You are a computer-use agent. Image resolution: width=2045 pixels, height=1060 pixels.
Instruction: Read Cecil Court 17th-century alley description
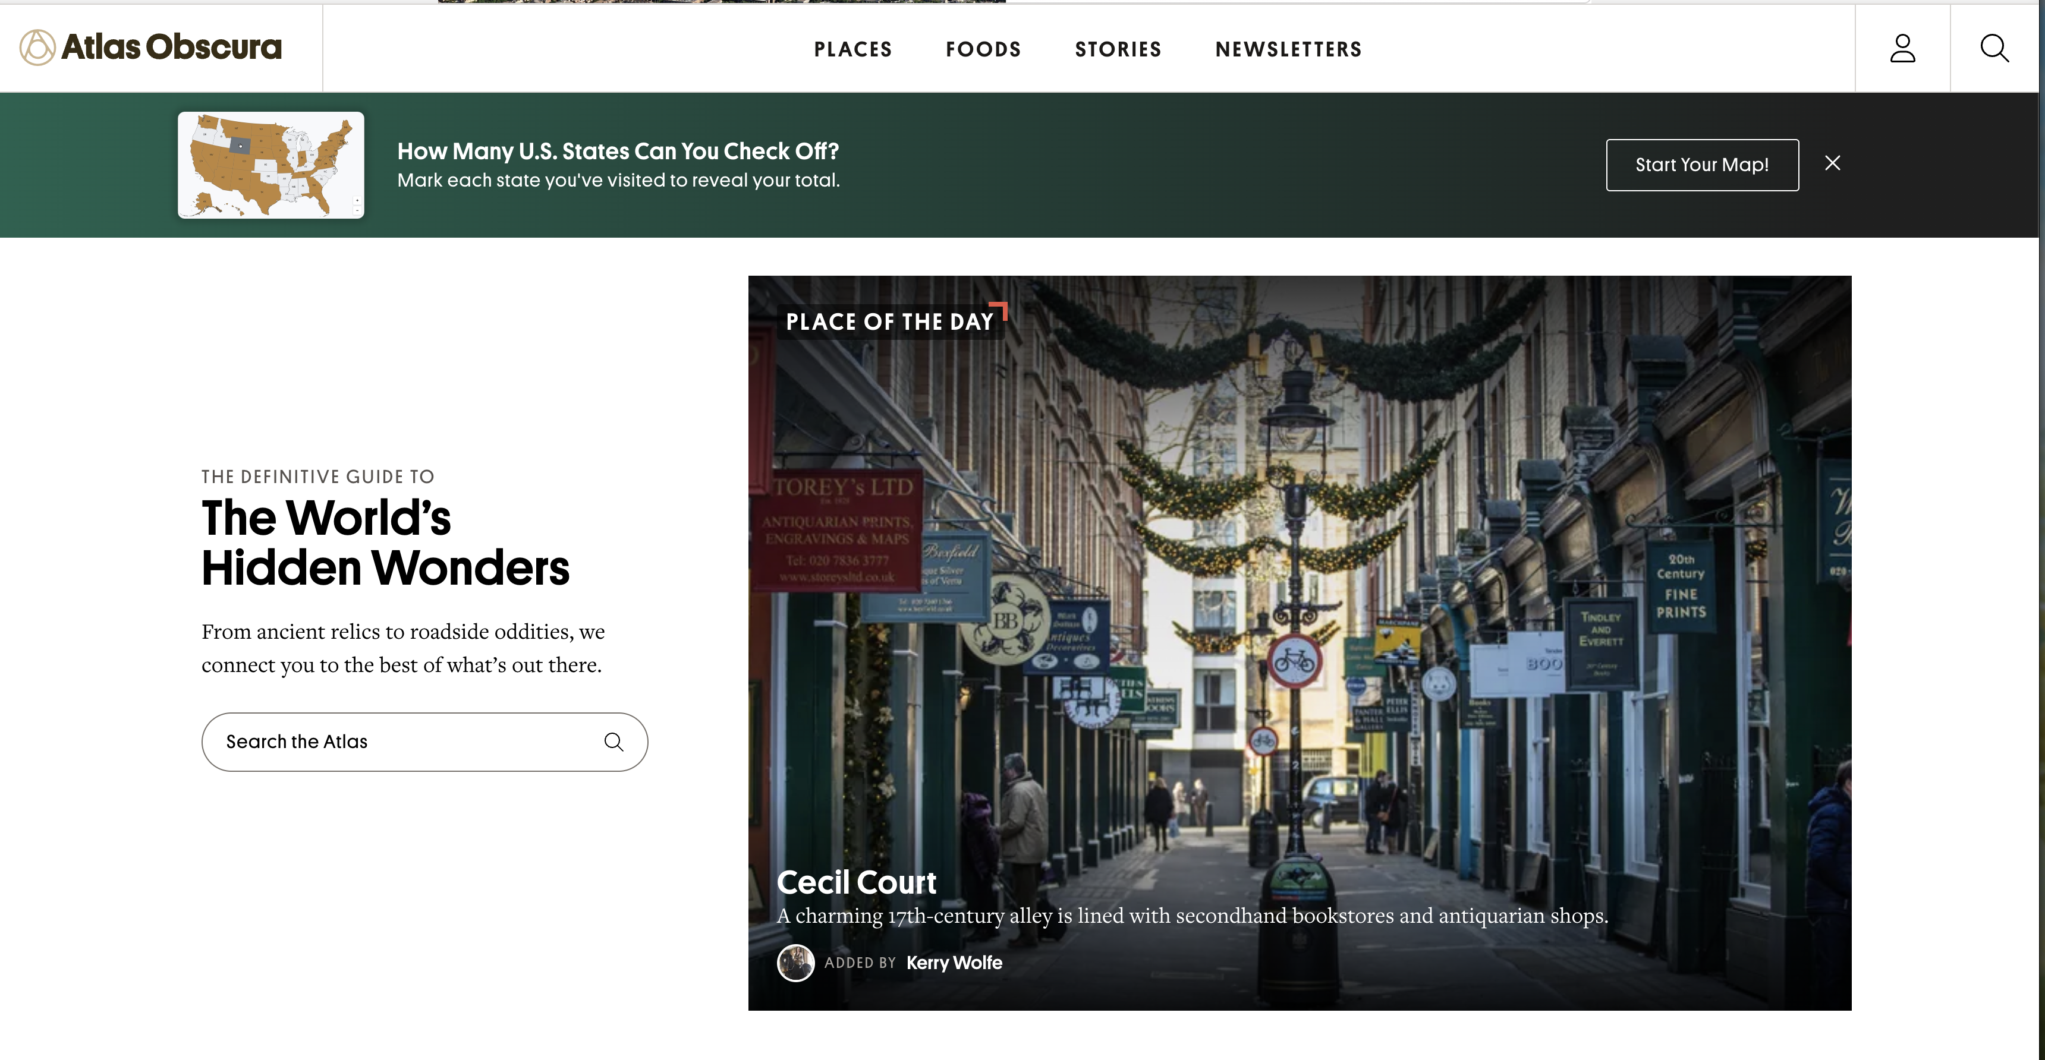pos(1191,916)
